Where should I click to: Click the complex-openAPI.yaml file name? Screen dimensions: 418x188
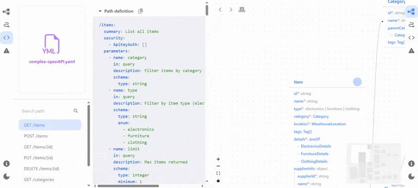[x=52, y=62]
